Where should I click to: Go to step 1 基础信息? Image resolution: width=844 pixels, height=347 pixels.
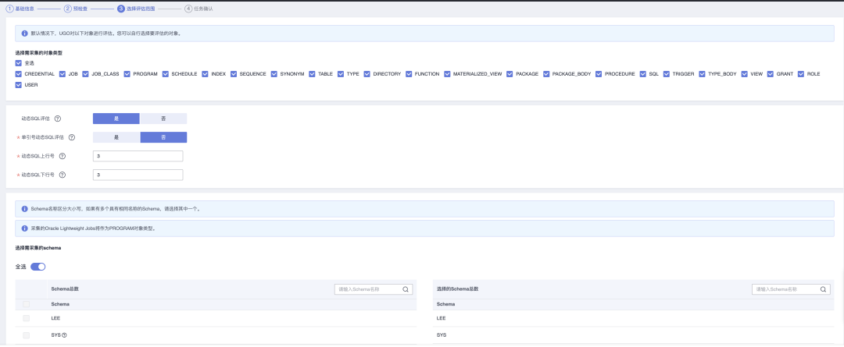tap(20, 9)
